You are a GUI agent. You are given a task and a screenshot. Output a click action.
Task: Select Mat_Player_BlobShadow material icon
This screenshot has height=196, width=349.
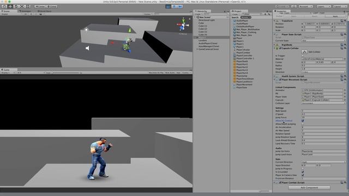[234, 29]
